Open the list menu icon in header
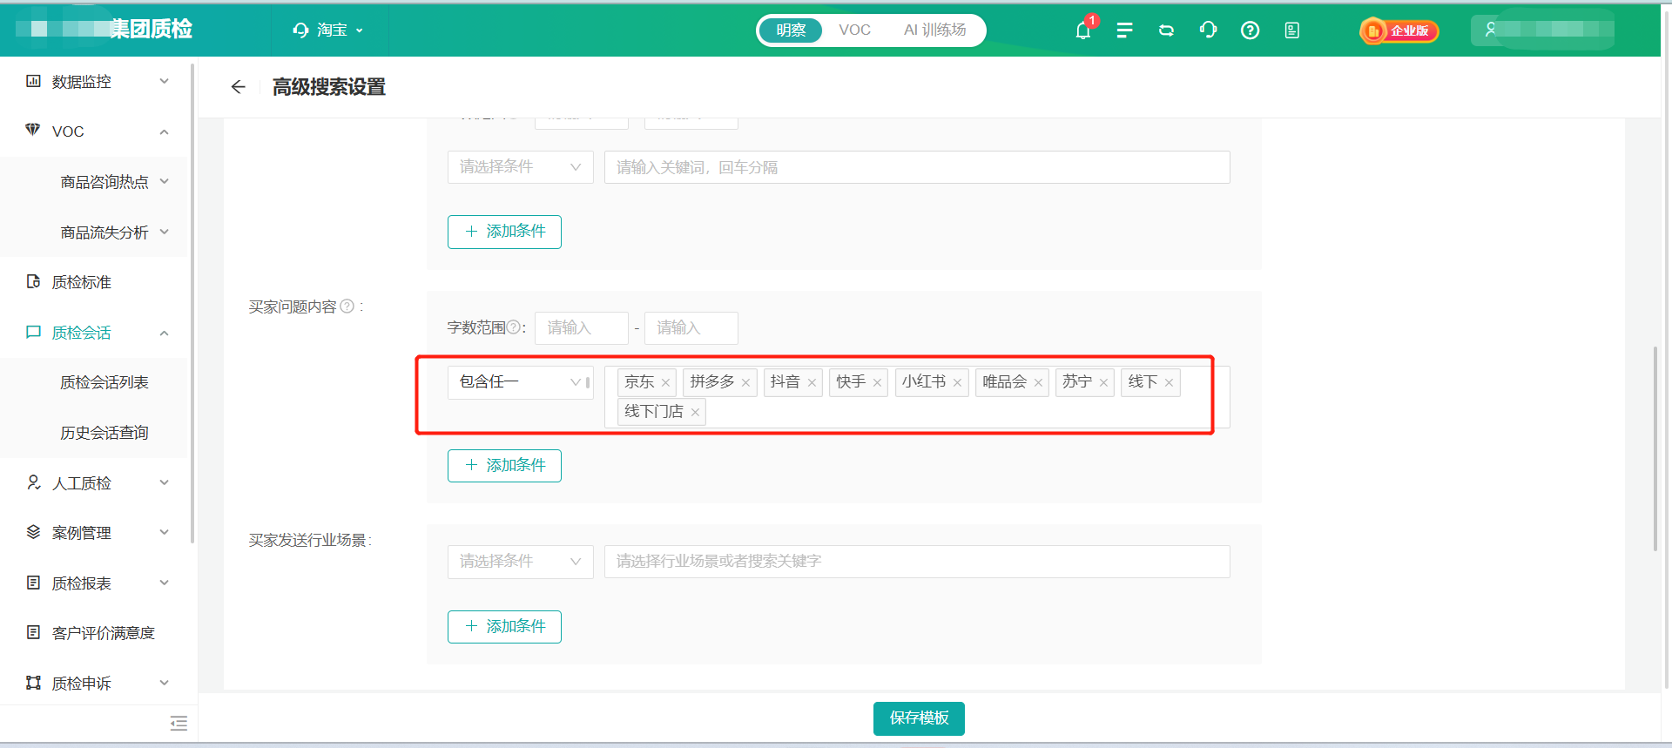Image resolution: width=1672 pixels, height=748 pixels. point(1124,30)
